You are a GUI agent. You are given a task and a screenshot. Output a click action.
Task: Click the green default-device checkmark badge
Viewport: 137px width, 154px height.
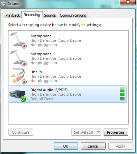point(23,99)
